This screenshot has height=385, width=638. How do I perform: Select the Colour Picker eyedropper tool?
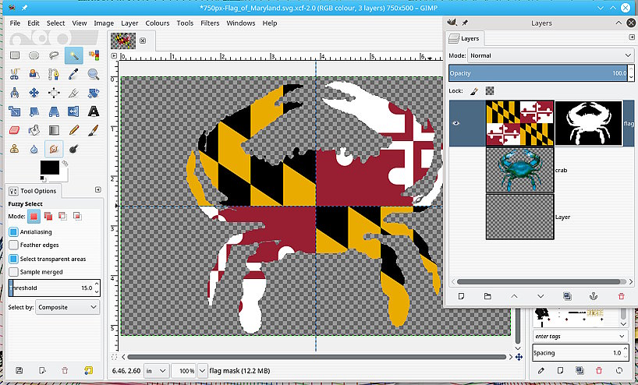coord(73,74)
